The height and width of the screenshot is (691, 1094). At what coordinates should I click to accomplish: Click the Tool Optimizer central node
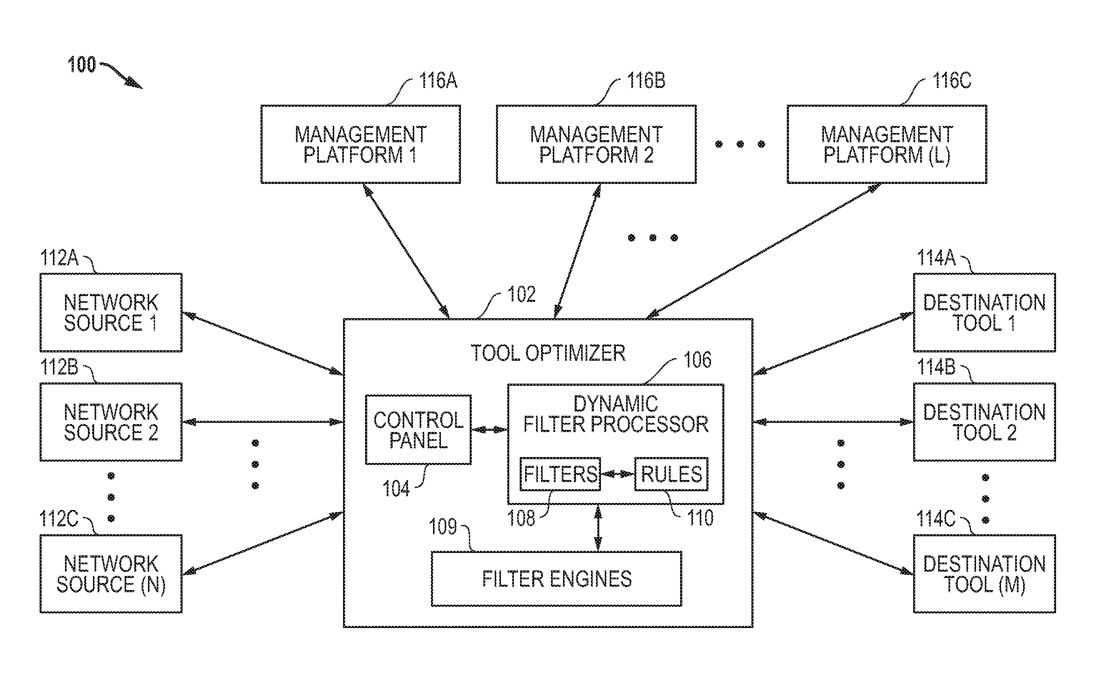click(x=547, y=398)
